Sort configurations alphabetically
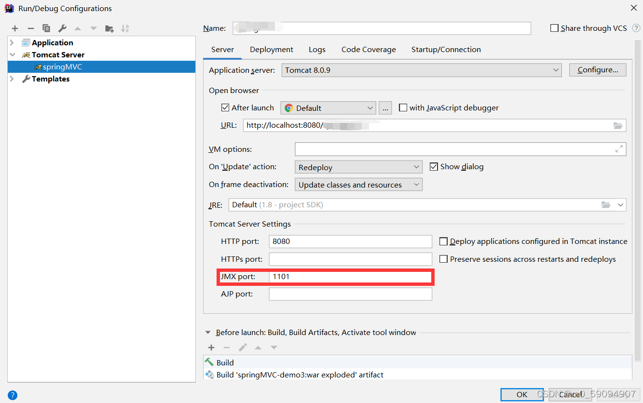Viewport: 643px width, 403px height. coord(124,28)
